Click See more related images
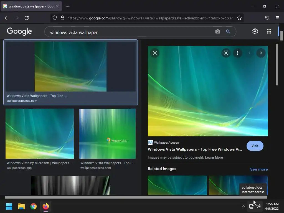284x213 pixels. pyautogui.click(x=259, y=169)
